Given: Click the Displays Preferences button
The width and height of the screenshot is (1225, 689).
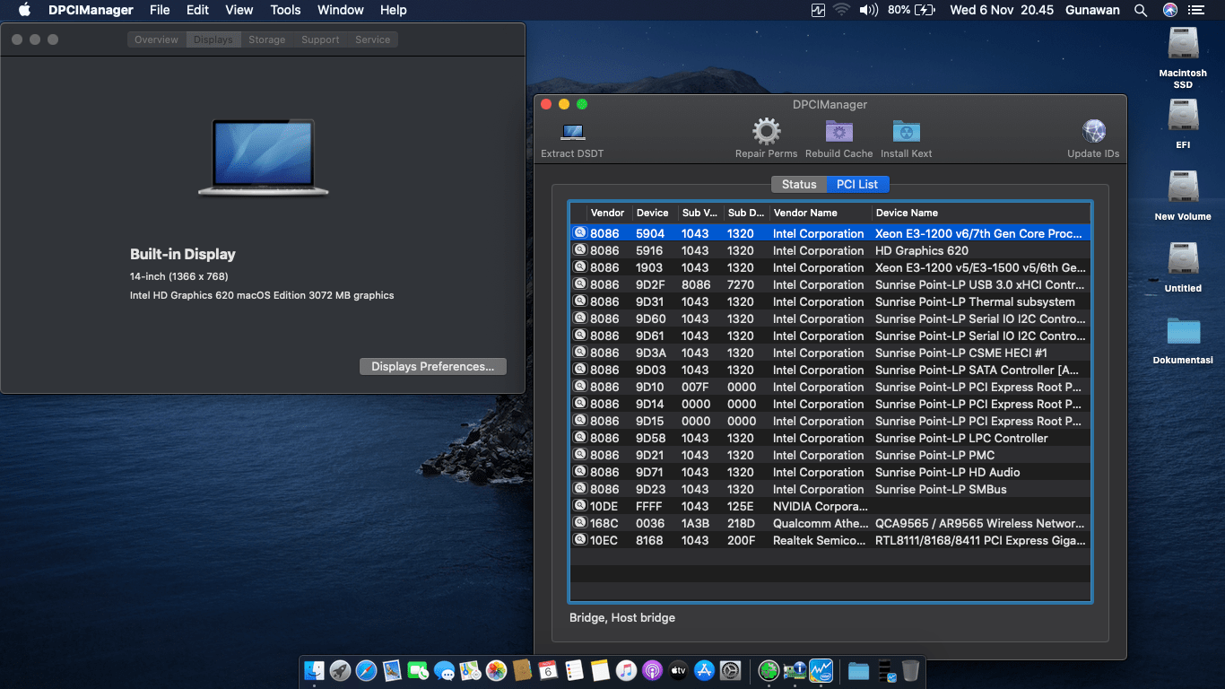Looking at the screenshot, I should pos(432,366).
